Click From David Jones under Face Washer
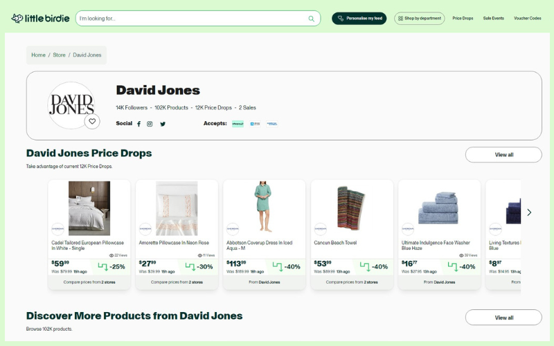The height and width of the screenshot is (346, 554). 439,282
